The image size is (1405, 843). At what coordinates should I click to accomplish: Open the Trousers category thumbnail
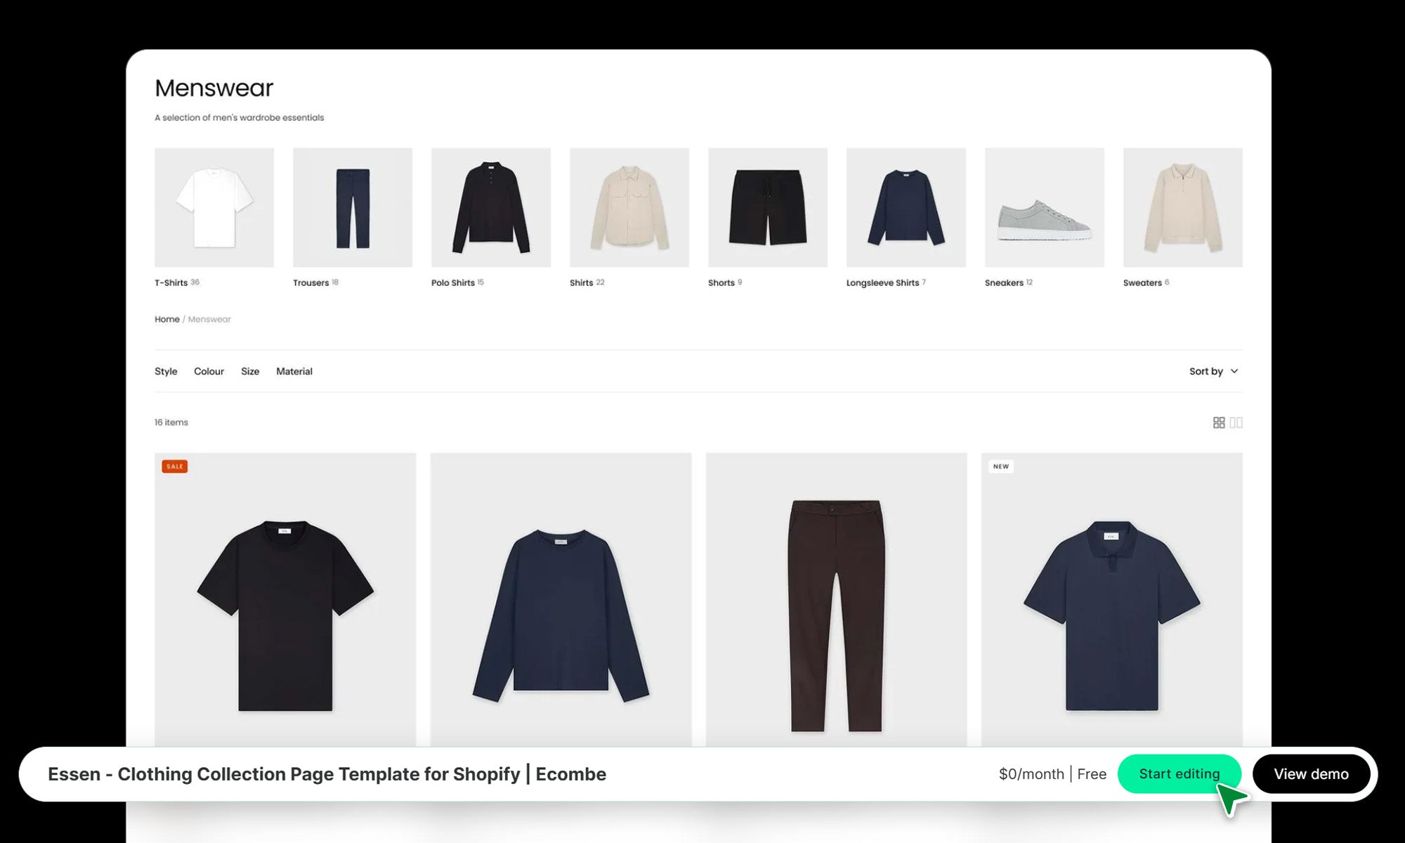tap(353, 207)
